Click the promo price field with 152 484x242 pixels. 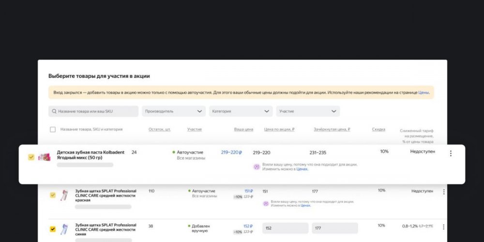click(x=285, y=228)
